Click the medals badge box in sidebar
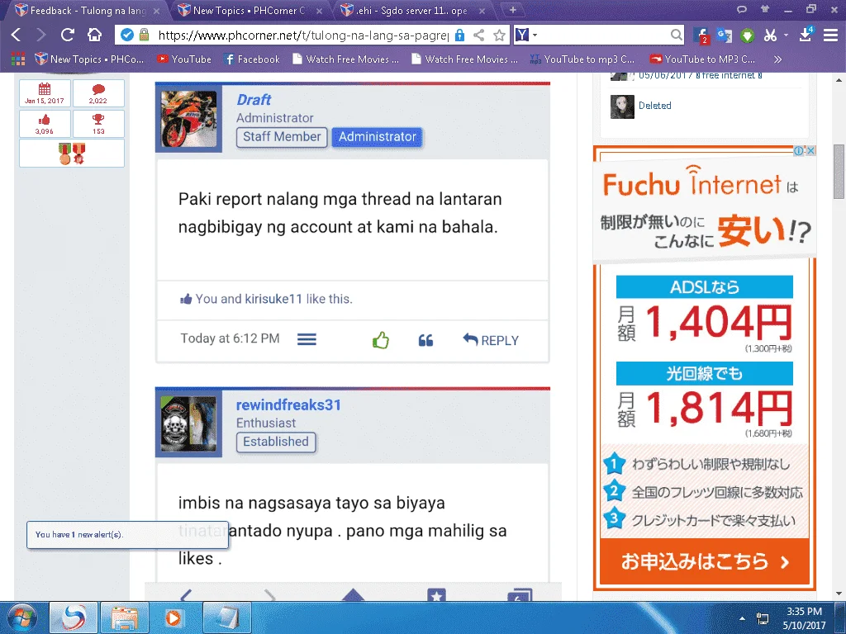 pos(72,153)
